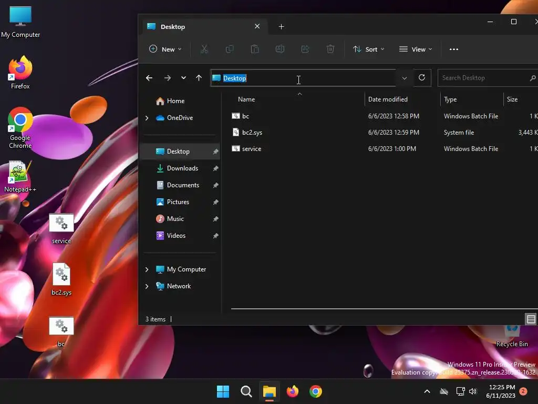Click the horizontal scrollbar in file list
The width and height of the screenshot is (538, 404).
(x=384, y=308)
